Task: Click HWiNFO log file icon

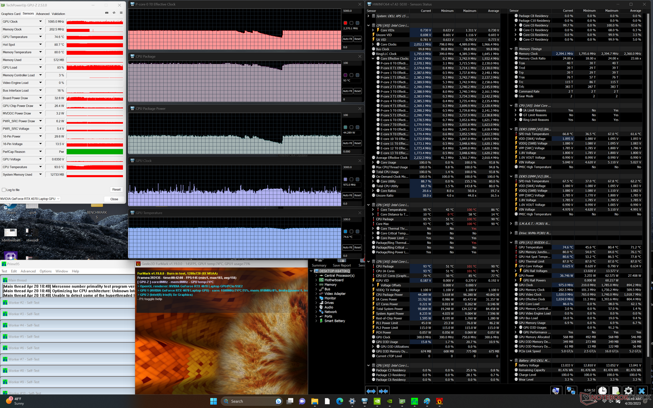Action: pos(616,391)
